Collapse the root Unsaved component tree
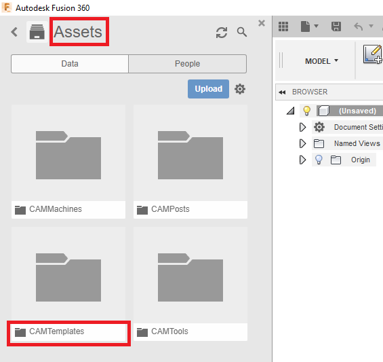Screen dimensions: 383x362 [x=291, y=111]
